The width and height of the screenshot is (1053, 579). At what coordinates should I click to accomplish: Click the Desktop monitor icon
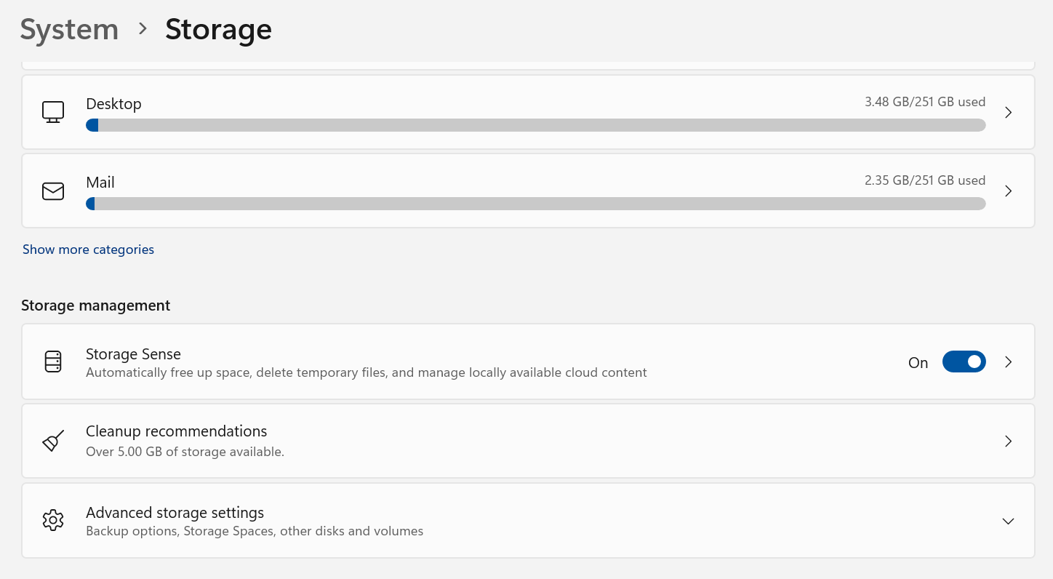pos(53,112)
